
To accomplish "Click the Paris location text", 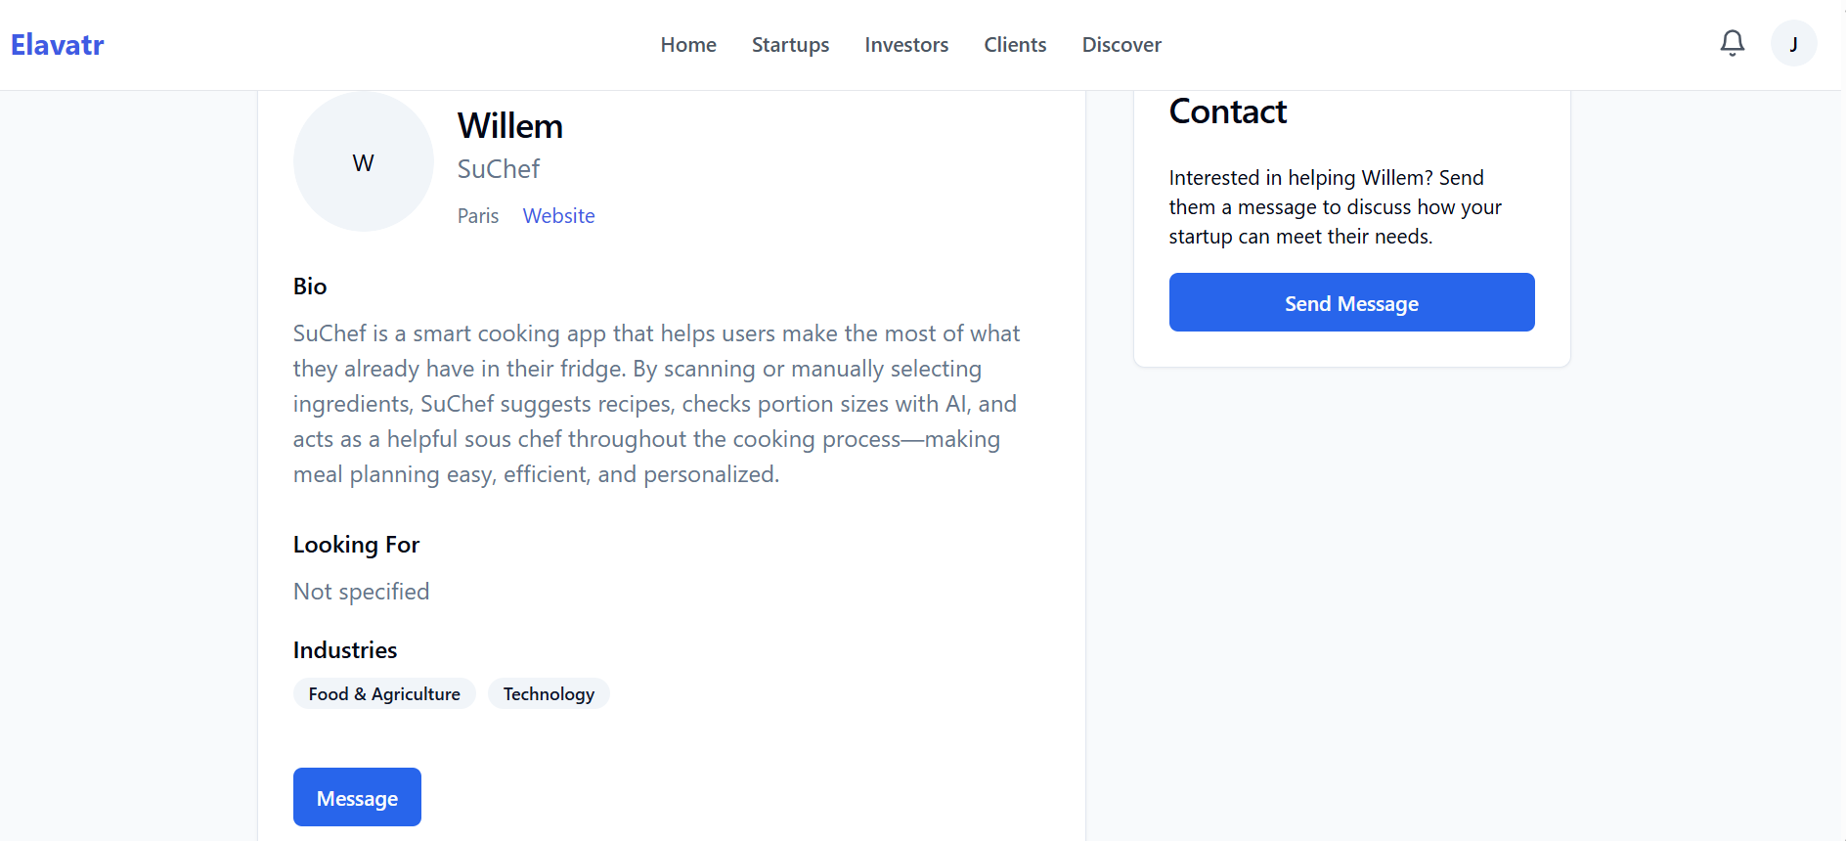I will click(x=478, y=216).
